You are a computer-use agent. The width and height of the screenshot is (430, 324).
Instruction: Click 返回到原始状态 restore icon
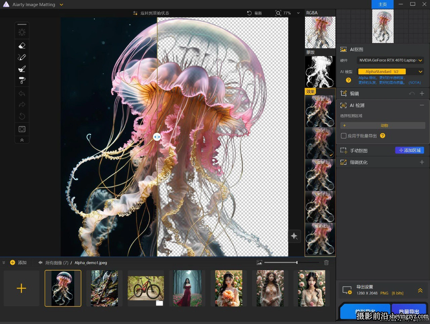click(135, 13)
